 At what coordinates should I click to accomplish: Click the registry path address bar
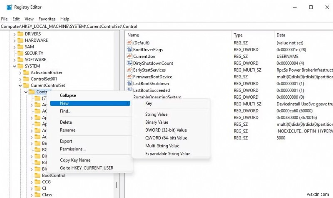[x=166, y=26]
